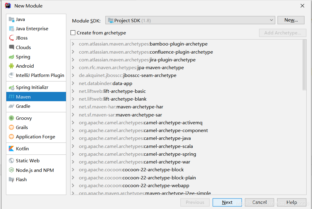Select maven-archetype-sar archetype row
Screen dimensions: 312x209
pyautogui.click(x=187, y=115)
